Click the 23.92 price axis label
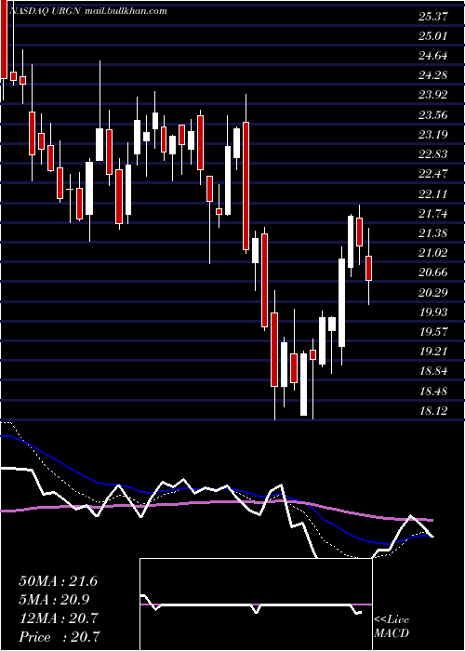 433,95
